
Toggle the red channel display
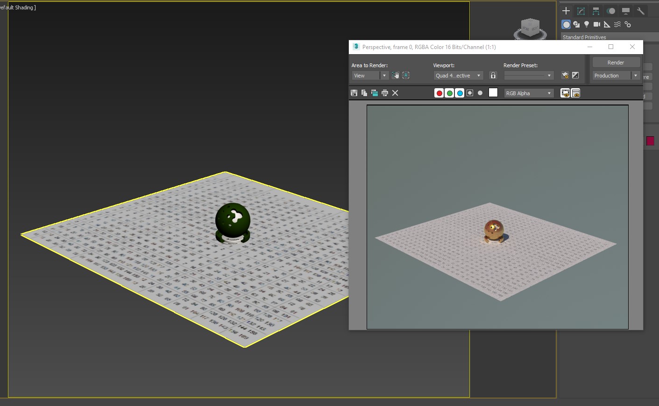tap(439, 93)
